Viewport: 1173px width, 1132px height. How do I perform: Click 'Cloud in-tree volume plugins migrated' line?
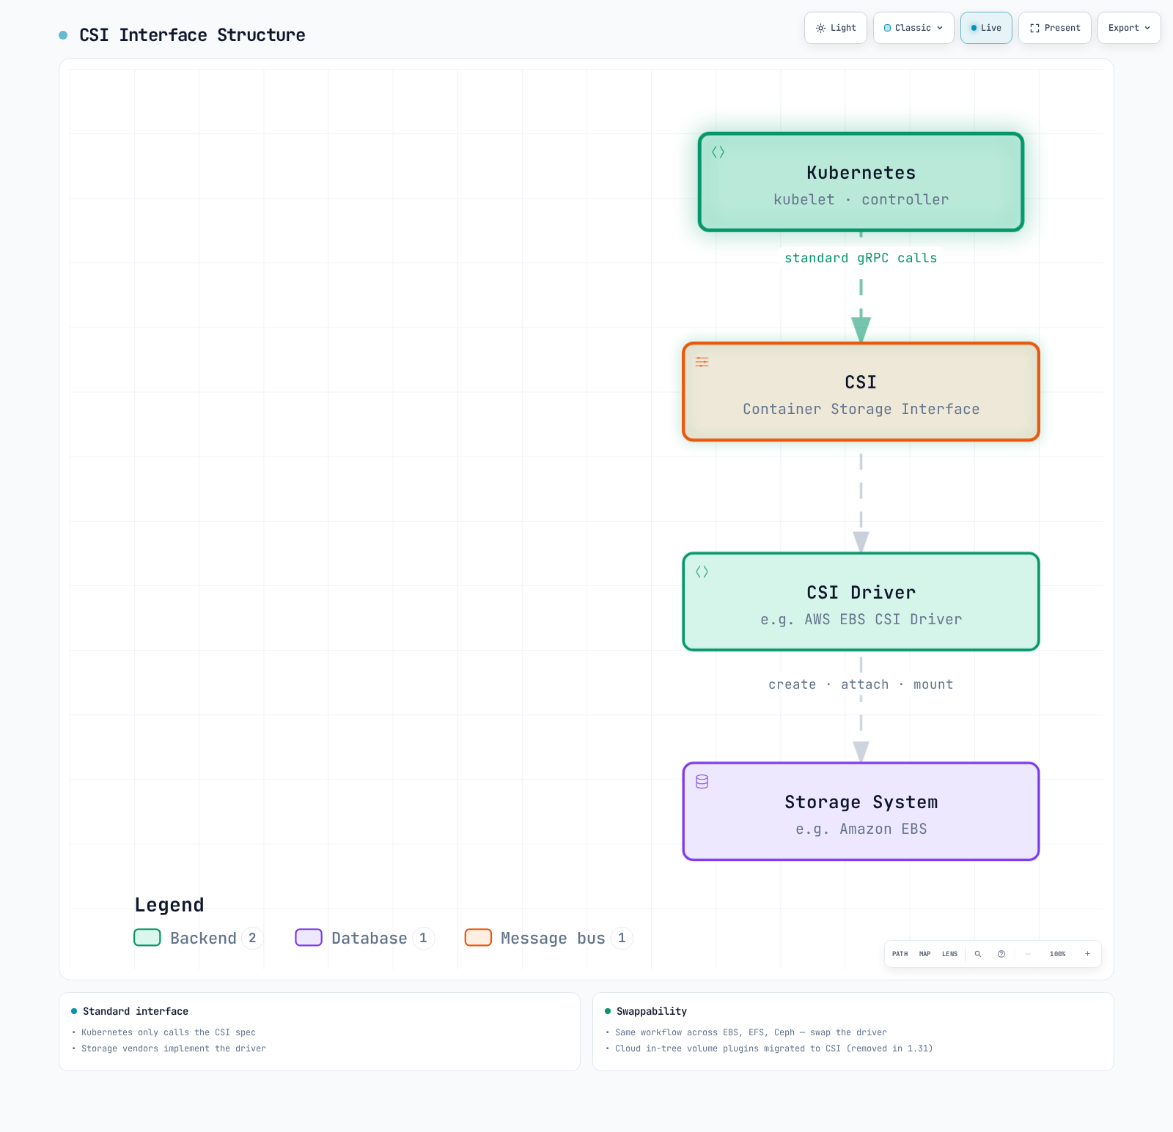[x=773, y=1048]
